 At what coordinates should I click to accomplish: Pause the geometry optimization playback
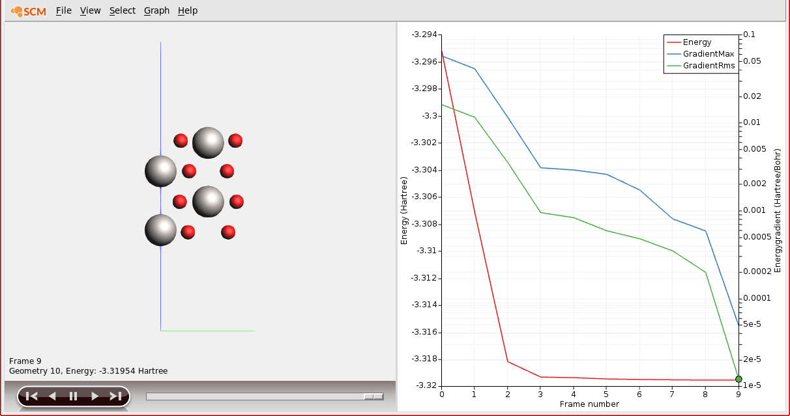click(x=72, y=395)
